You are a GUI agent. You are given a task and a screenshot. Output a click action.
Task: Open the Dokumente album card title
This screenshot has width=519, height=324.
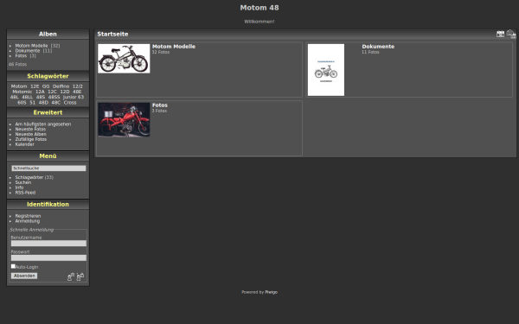click(x=378, y=47)
